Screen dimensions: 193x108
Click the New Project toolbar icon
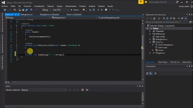coord(15,10)
